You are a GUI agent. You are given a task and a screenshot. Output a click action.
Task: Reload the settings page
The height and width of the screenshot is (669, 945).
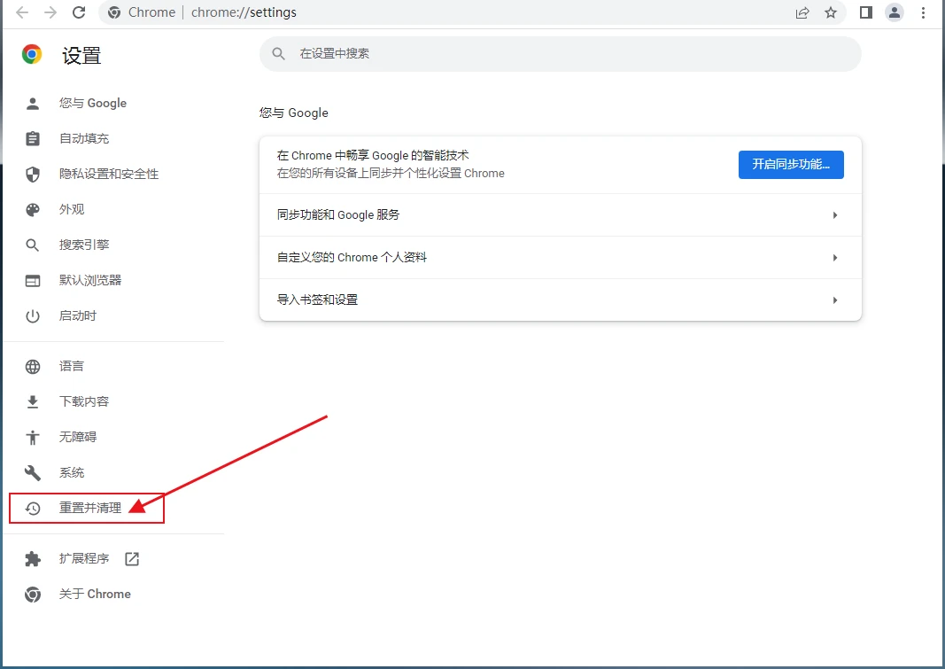(79, 12)
